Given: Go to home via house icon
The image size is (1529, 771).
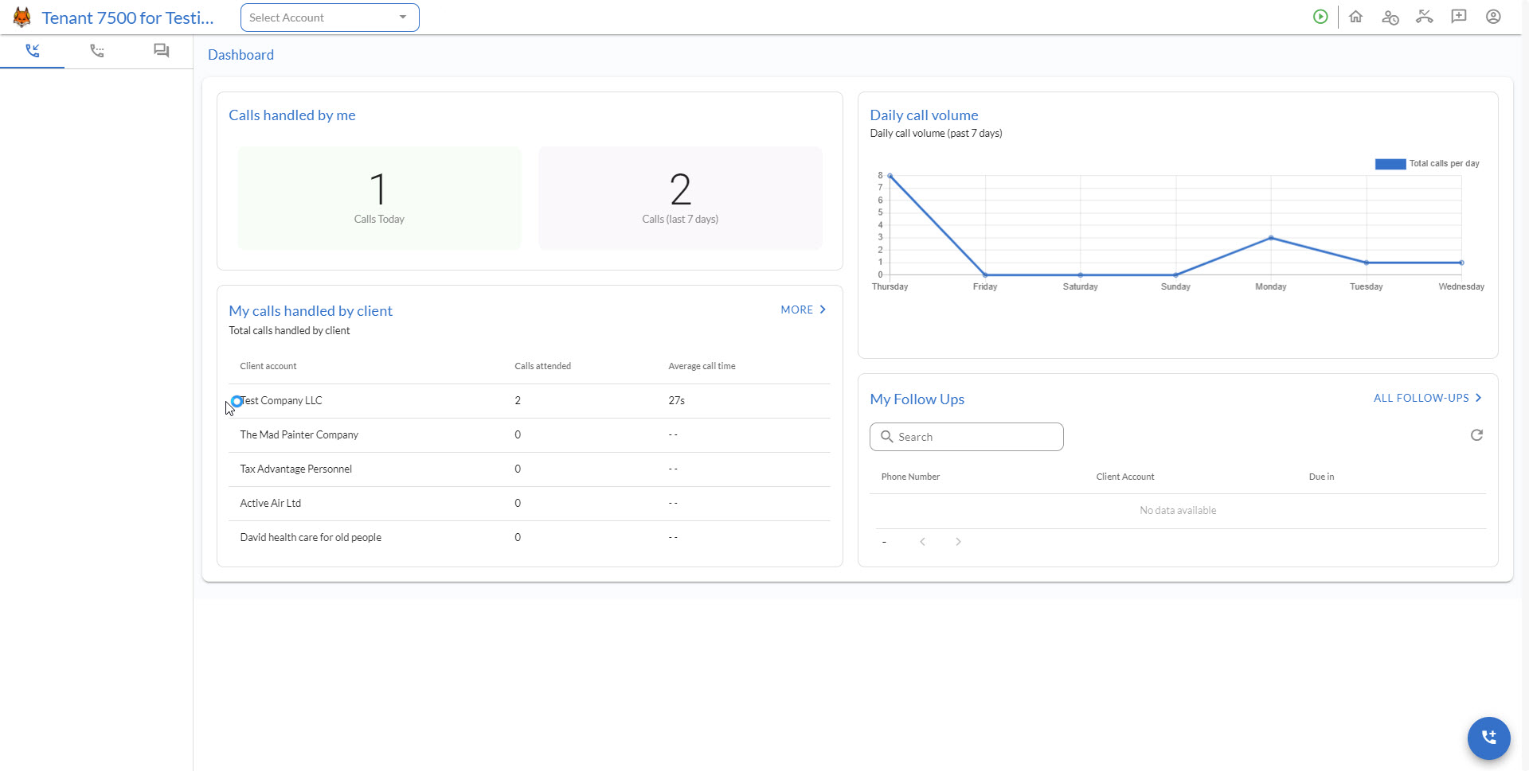Looking at the screenshot, I should coord(1355,17).
